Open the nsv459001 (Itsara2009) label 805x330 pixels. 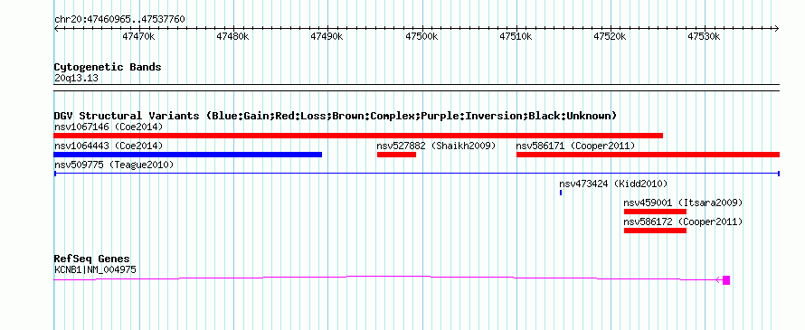tap(683, 203)
